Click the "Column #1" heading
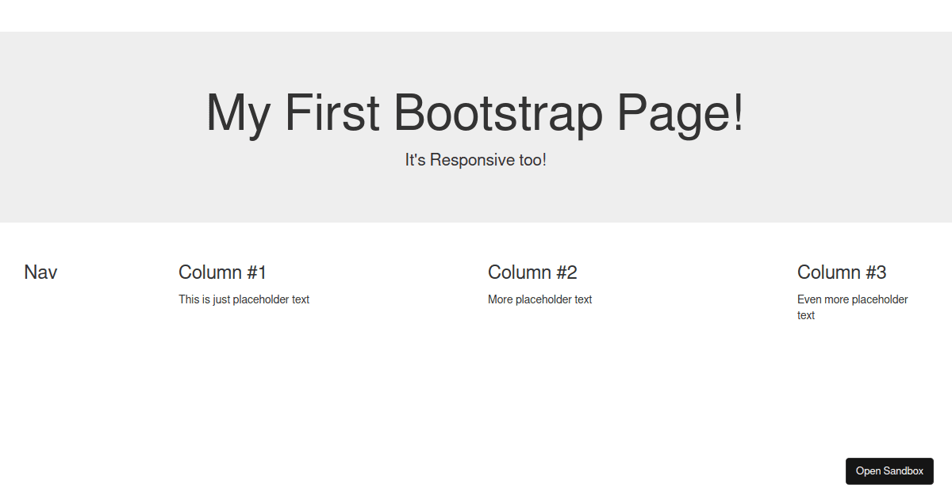 tap(222, 272)
